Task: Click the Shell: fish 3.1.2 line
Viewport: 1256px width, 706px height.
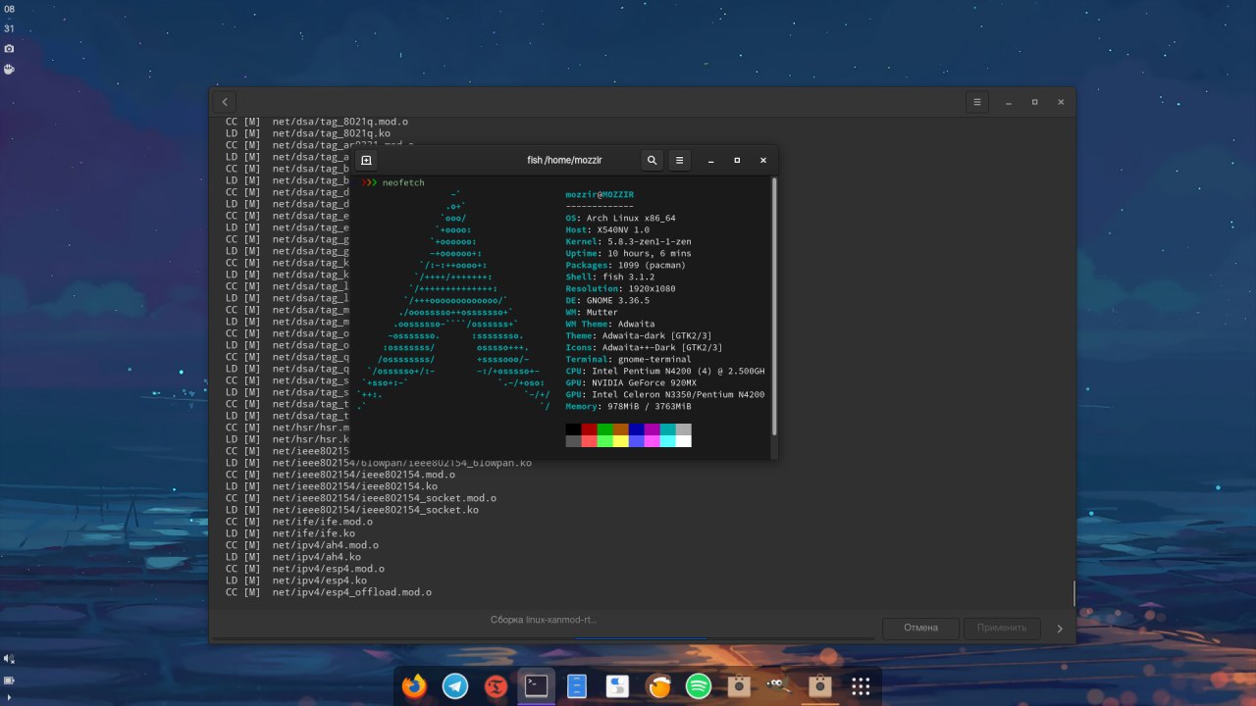Action: pyautogui.click(x=610, y=277)
